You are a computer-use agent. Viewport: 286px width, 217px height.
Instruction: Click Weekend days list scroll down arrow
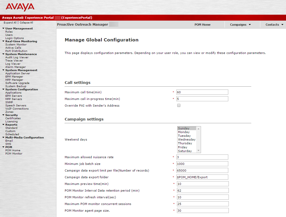(198, 151)
